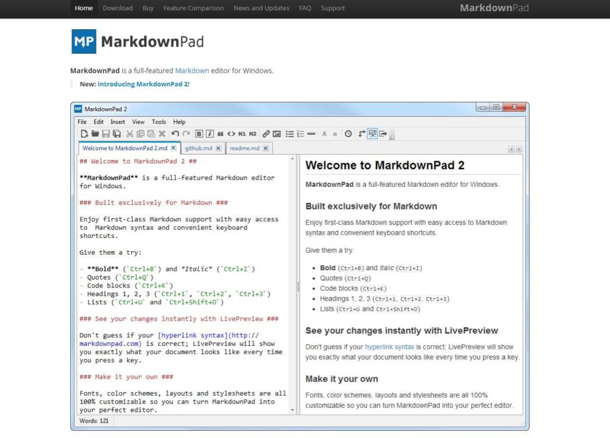Open the View menu

(138, 121)
